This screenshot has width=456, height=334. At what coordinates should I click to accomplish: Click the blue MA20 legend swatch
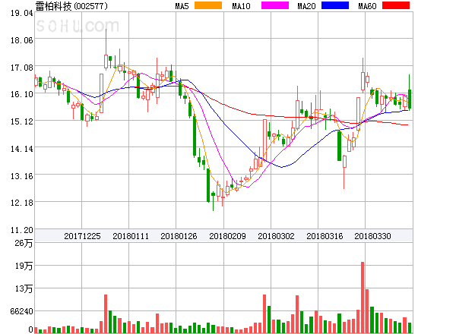(x=335, y=5)
